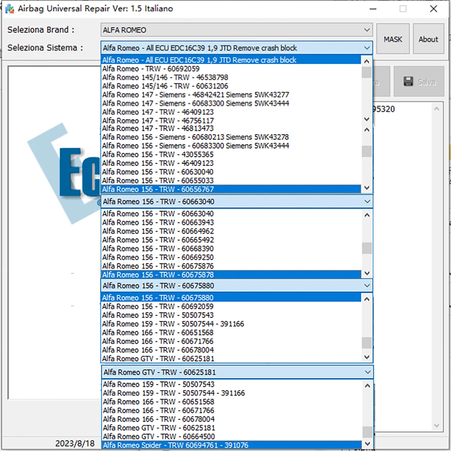Select Alfa Romeo 156 - TRW - 60665492
Image resolution: width=451 pixels, height=451 pixels.
[231, 239]
